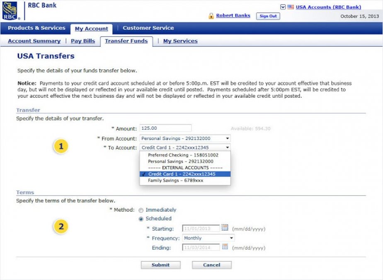Screen dimensions: 383x280
Task: Open the From Account dropdown
Action: (185, 138)
